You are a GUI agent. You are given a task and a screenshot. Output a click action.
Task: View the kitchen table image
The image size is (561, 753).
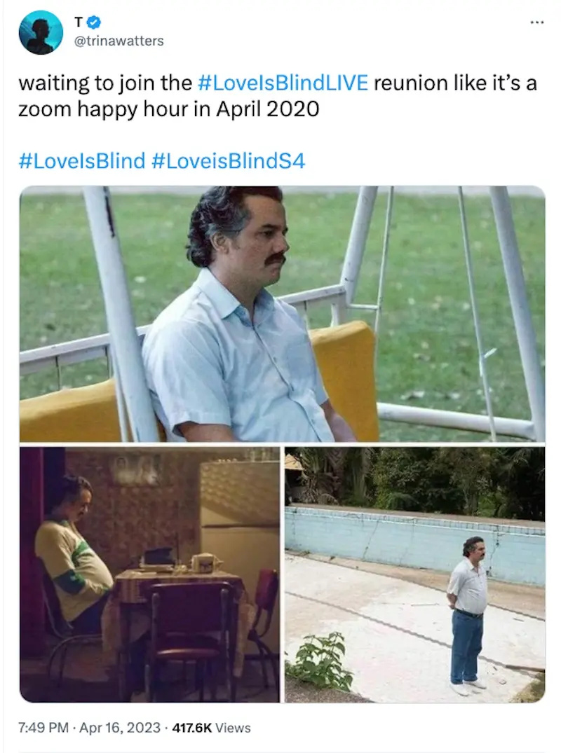(149, 575)
